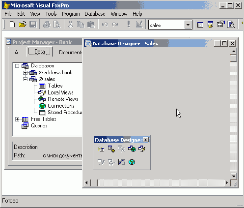Click Edit Stored Procedures icon
244x208 pixels.
122,162
